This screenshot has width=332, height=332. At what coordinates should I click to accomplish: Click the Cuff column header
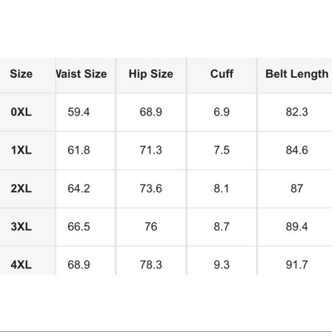click(x=222, y=74)
